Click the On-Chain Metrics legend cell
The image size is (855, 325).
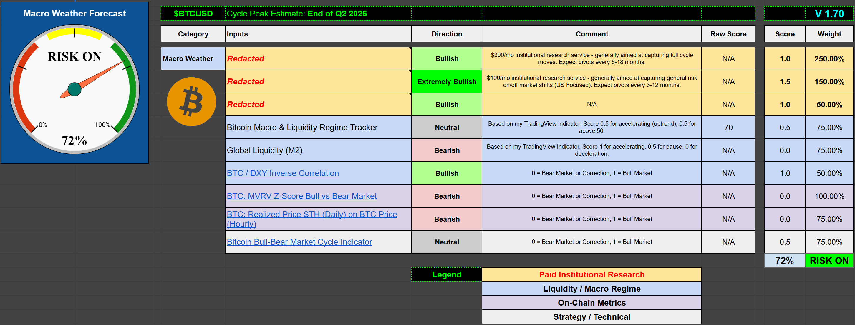pos(591,303)
